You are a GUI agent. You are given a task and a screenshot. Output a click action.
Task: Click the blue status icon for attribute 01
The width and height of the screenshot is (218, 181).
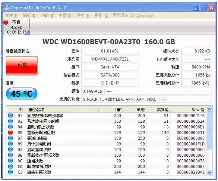click(x=10, y=116)
